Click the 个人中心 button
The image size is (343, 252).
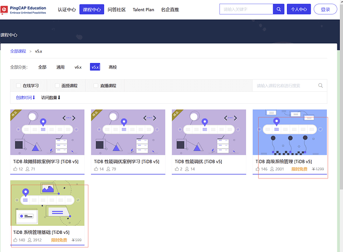coord(299,9)
